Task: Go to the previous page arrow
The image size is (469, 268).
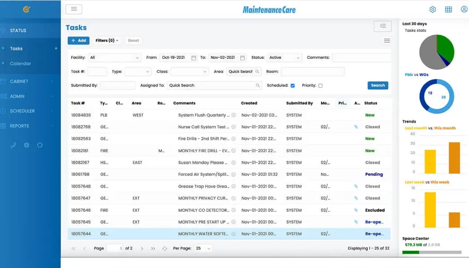Action: pyautogui.click(x=84, y=249)
